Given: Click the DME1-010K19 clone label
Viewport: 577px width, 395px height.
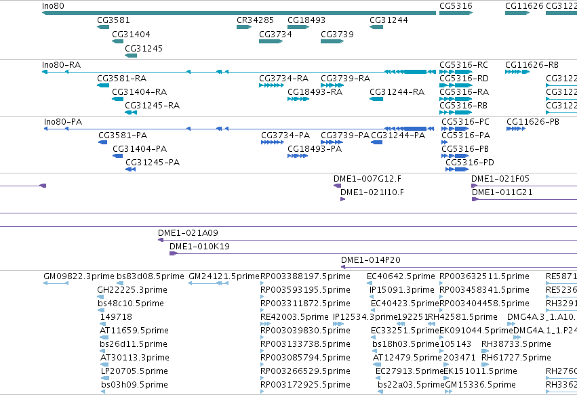Looking at the screenshot, I should [x=199, y=247].
